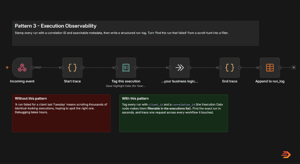Image resolution: width=300 pixels, height=164 pixels.
Task: Click the 'Without this pattern' red note
Action: pyautogui.click(x=61, y=113)
